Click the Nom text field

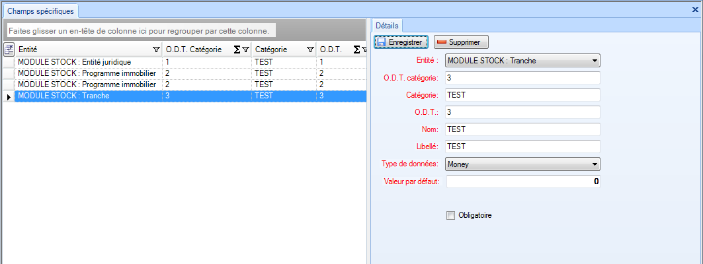coord(522,129)
